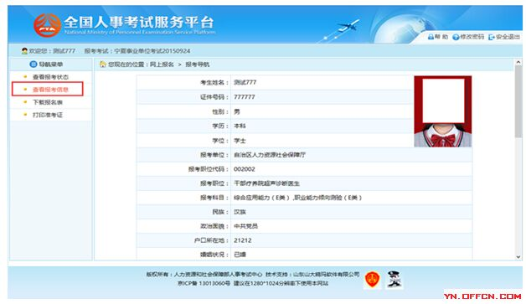This screenshot has height=304, width=526.
Task: Select 查看报考信息 menu item
Action: pos(50,90)
